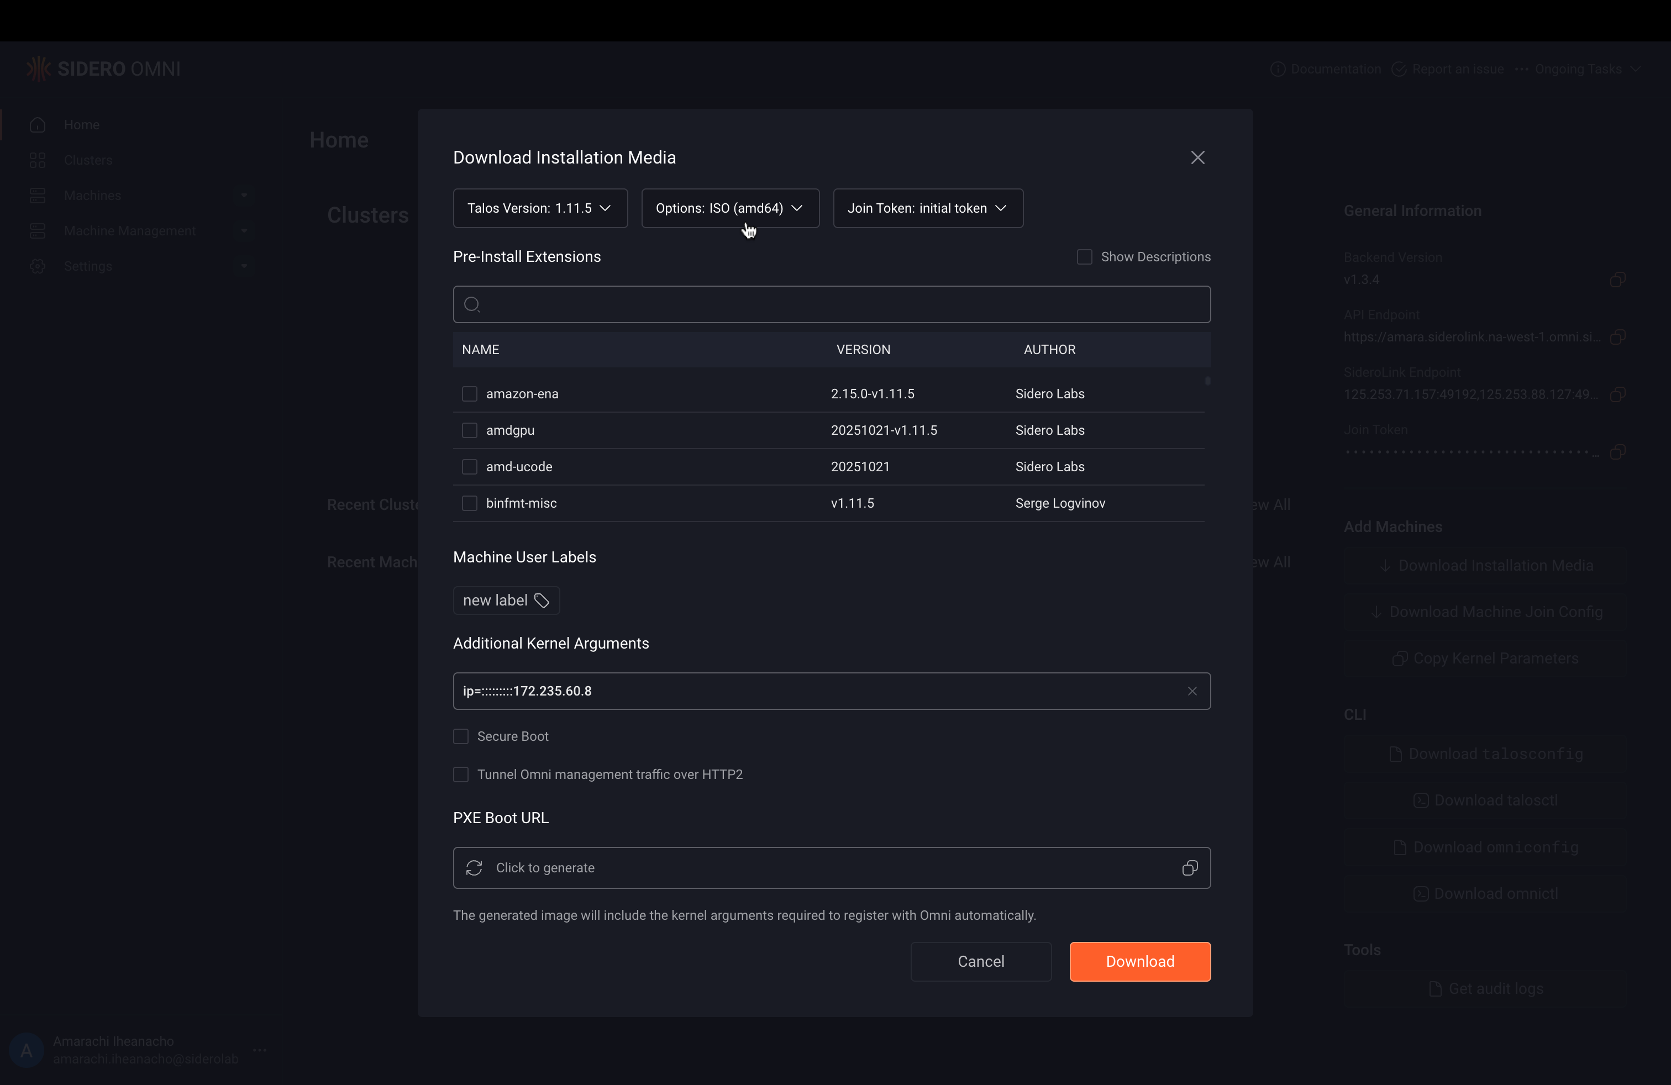Clear the kernel arguments field
The height and width of the screenshot is (1085, 1671).
point(1191,691)
